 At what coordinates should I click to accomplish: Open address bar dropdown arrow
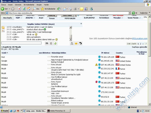click(130, 13)
